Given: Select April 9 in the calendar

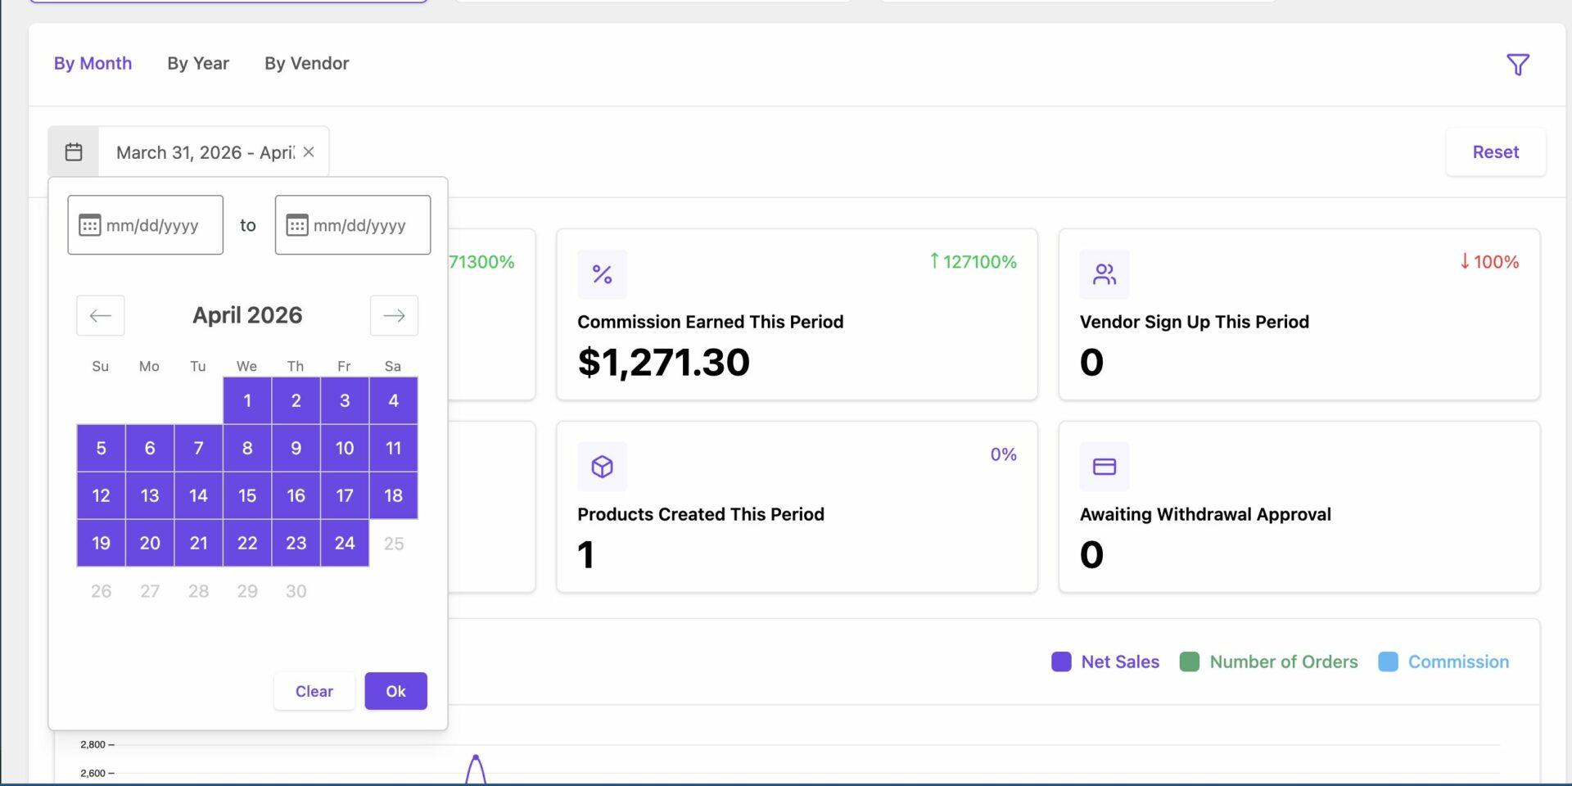Looking at the screenshot, I should [x=296, y=448].
